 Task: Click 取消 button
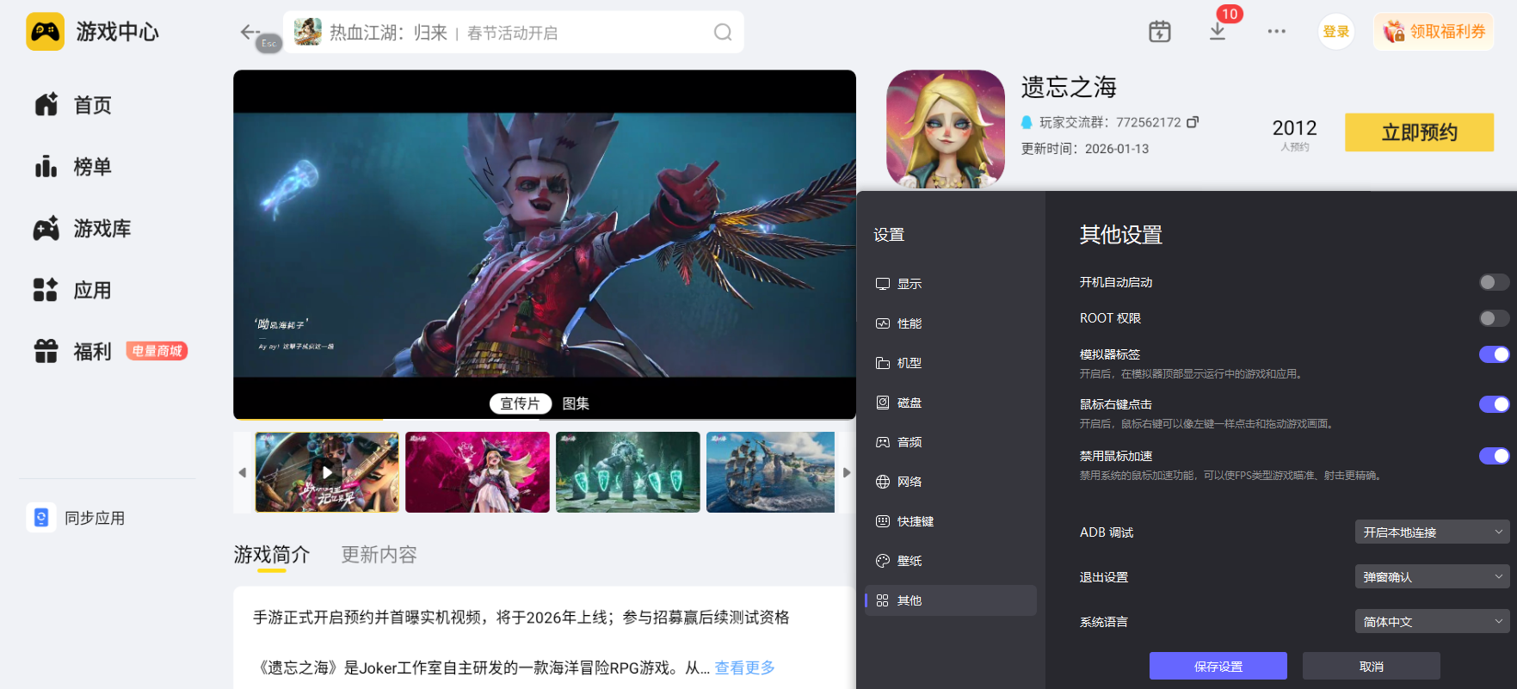point(1372,667)
